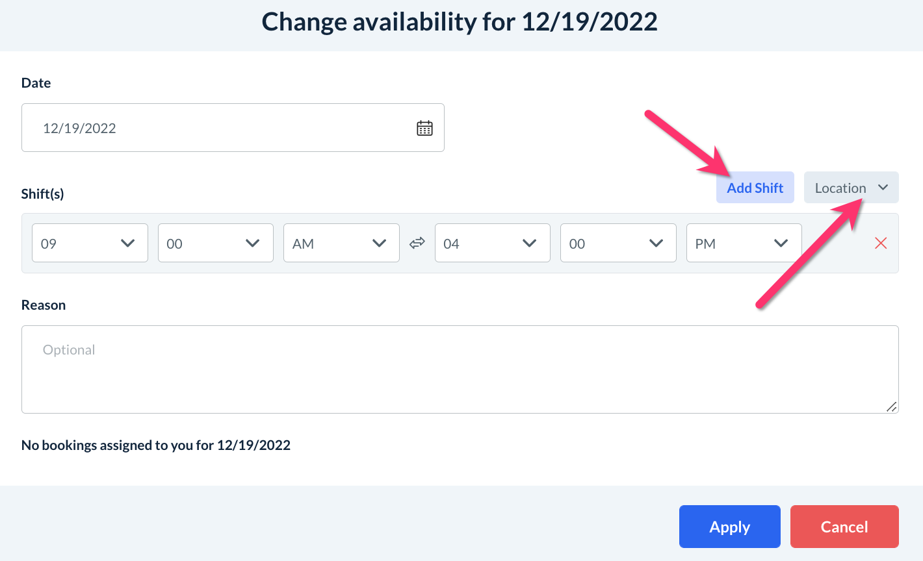Click the no bookings assigned message
The image size is (923, 561).
point(156,445)
